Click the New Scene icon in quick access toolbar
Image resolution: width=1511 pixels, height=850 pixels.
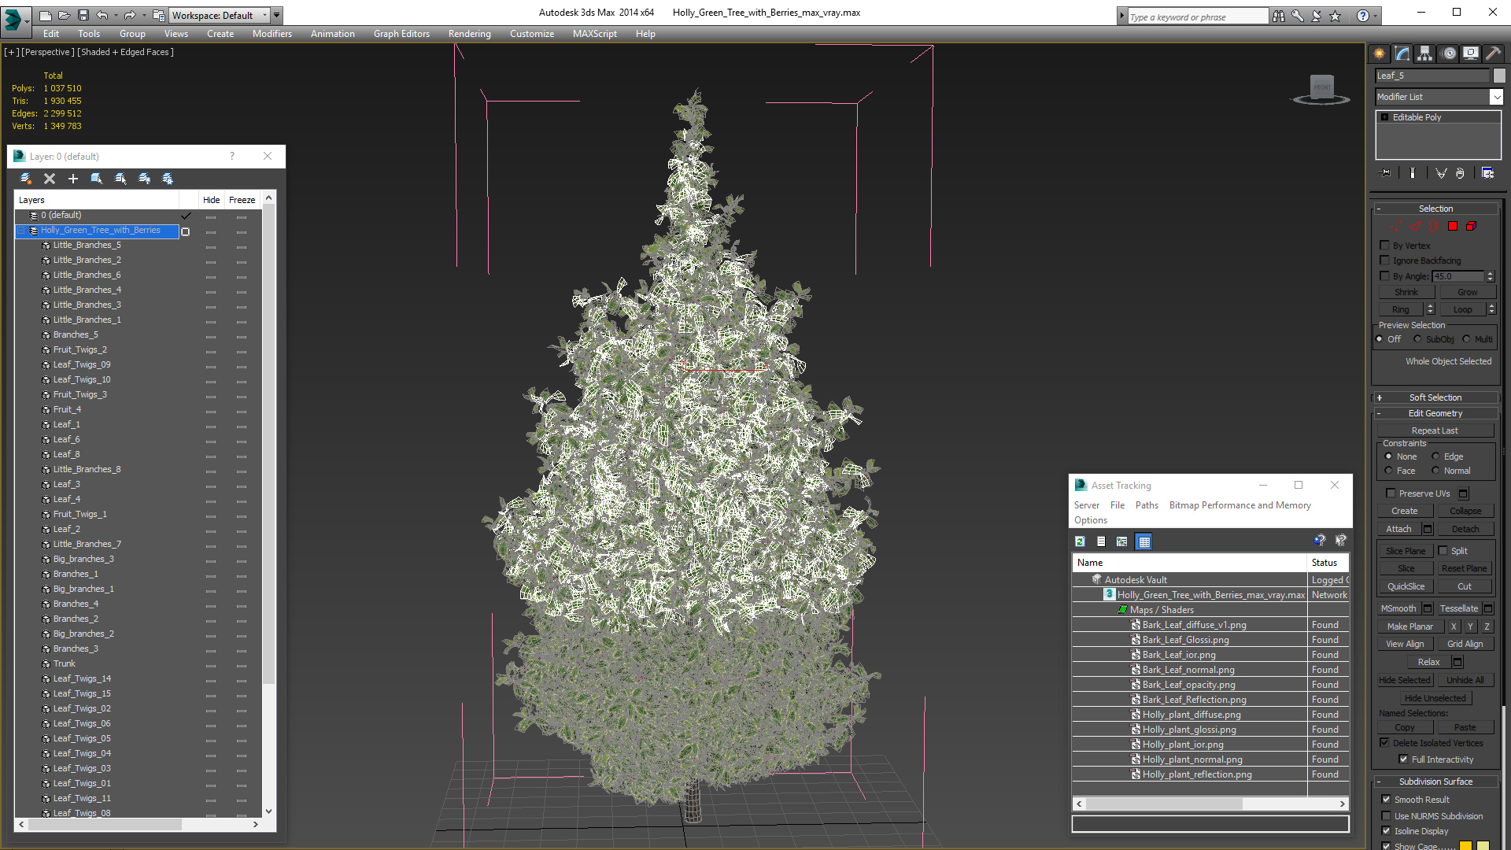click(x=46, y=15)
